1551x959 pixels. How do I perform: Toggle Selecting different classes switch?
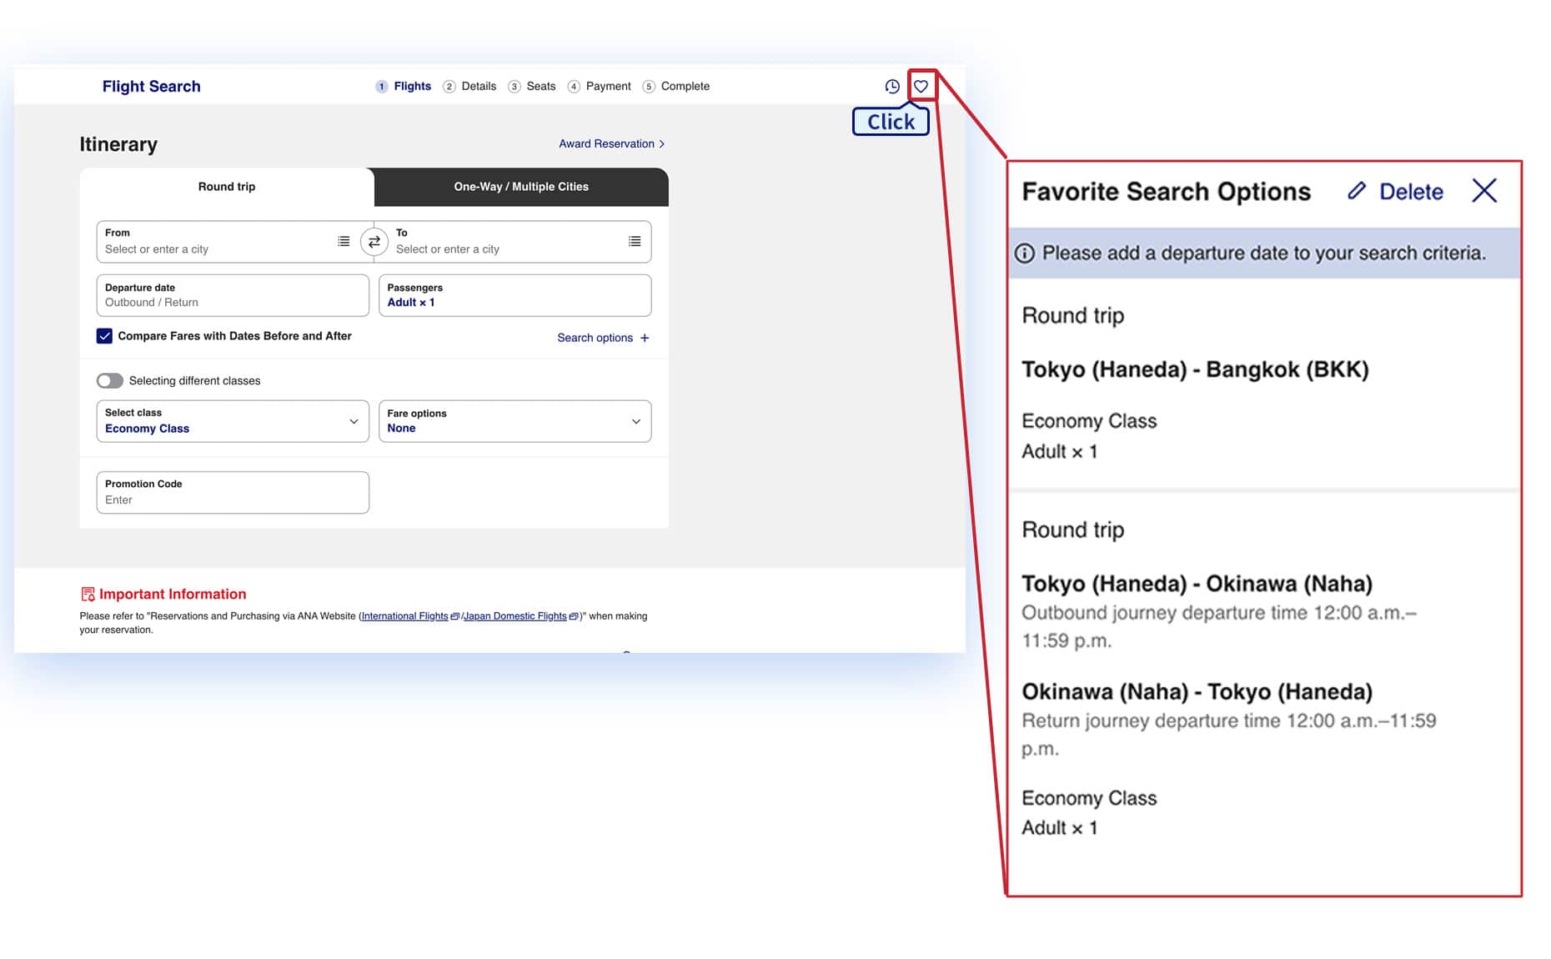click(110, 381)
